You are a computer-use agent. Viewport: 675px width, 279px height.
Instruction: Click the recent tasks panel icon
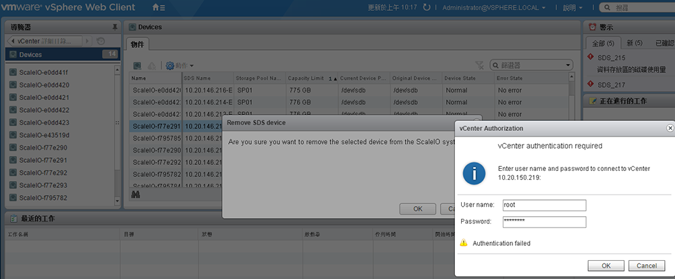pos(13,218)
